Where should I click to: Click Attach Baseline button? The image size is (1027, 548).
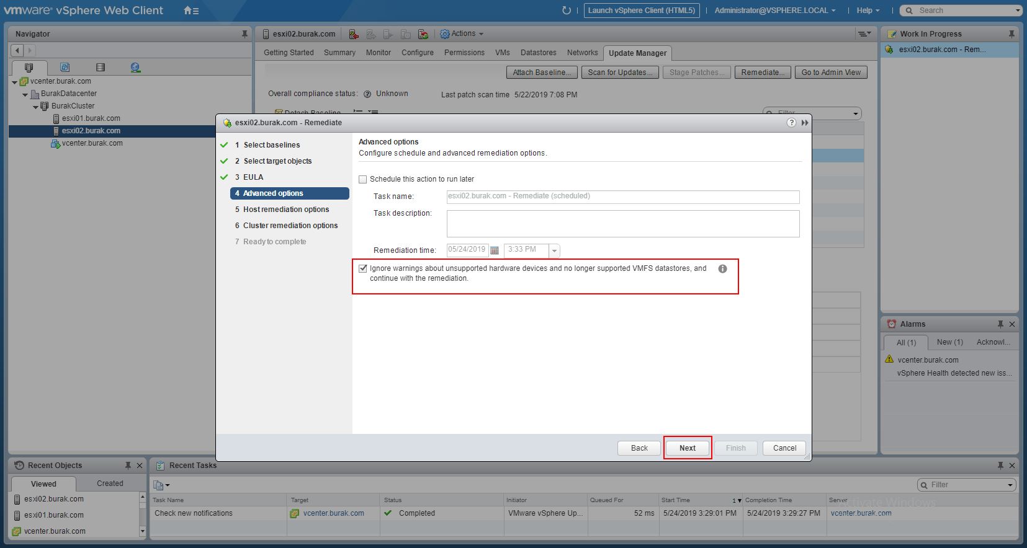[542, 73]
